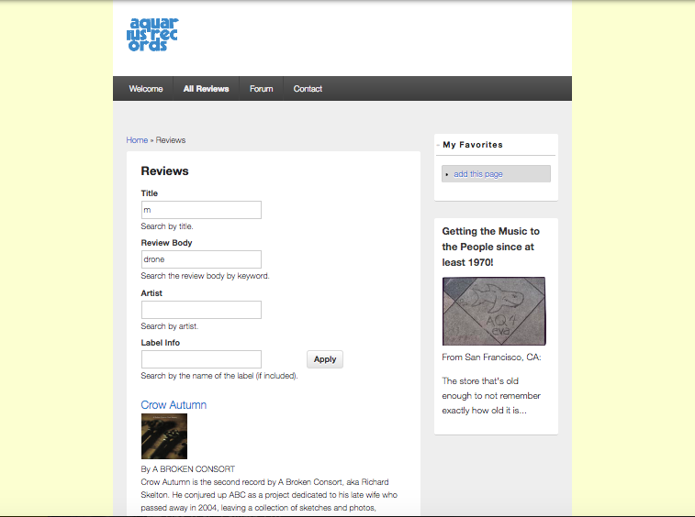Image resolution: width=695 pixels, height=517 pixels.
Task: Click the Crow Autumn album cover thumbnail
Action: tap(164, 436)
